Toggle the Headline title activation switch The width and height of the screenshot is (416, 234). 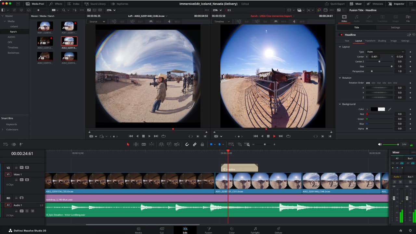(x=342, y=34)
